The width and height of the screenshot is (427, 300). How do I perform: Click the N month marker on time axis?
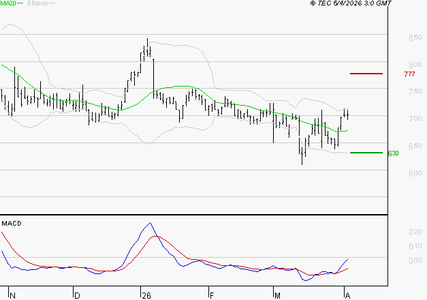pos(12,296)
